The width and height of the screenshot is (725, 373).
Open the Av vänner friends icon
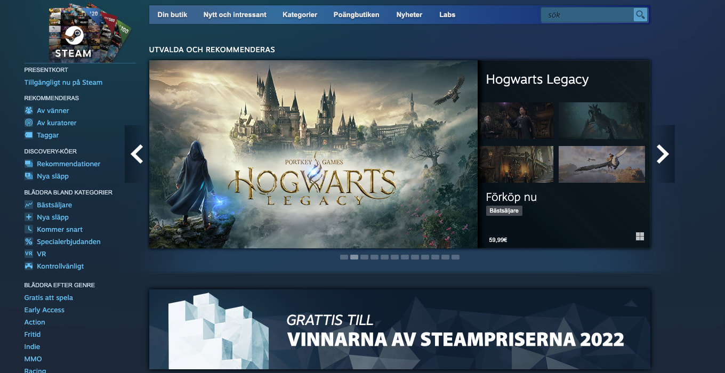click(x=29, y=110)
